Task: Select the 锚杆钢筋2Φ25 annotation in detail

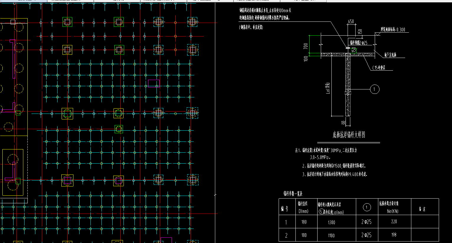Action: (x=359, y=43)
